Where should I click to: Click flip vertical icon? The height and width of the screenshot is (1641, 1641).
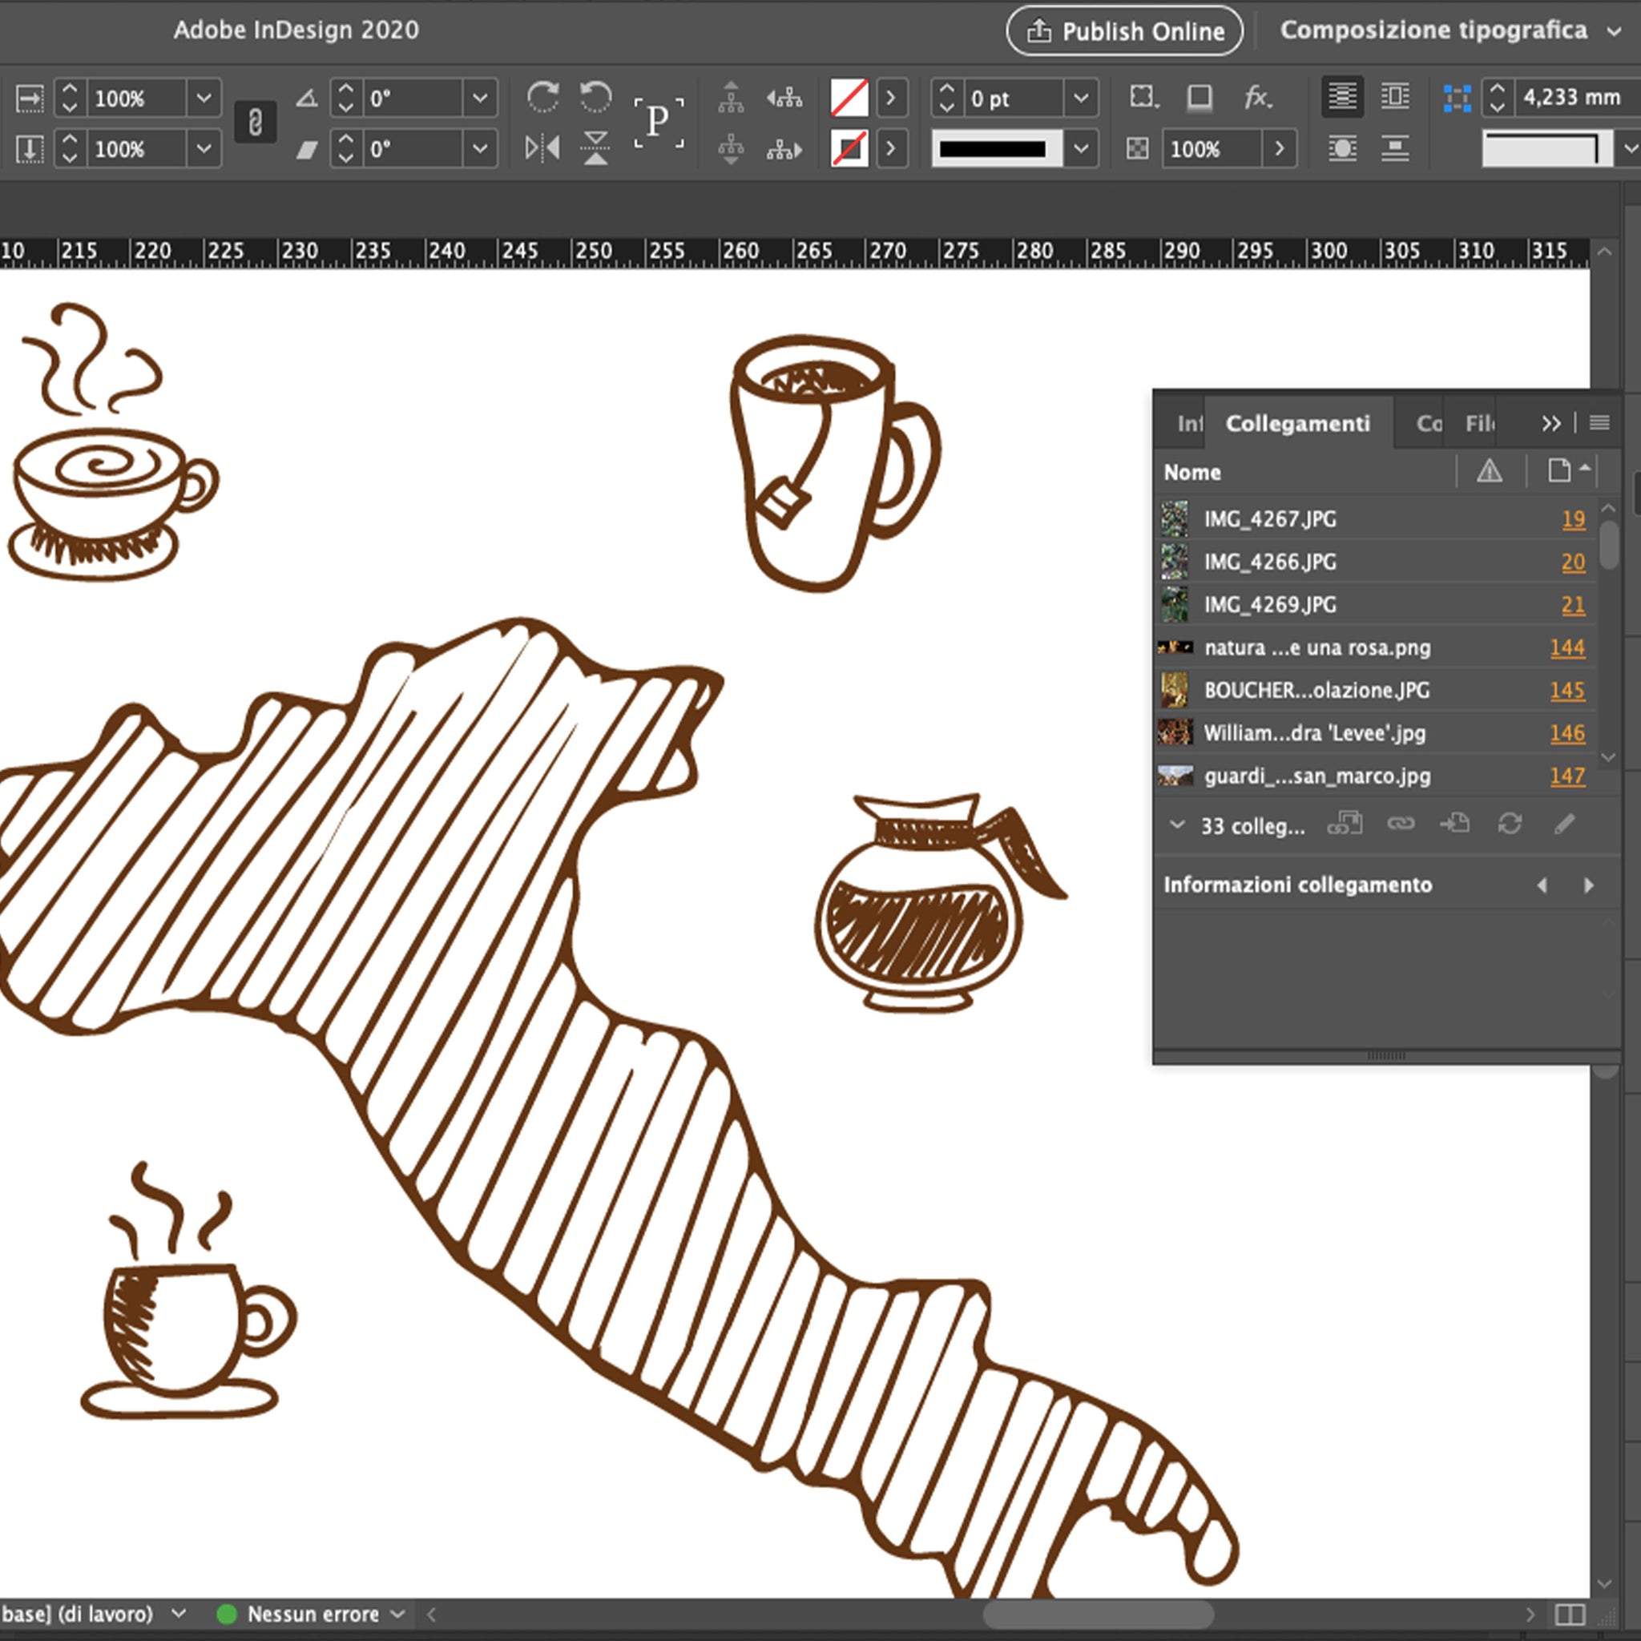coord(595,149)
